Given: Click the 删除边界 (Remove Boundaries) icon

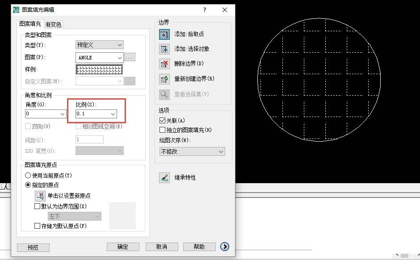Looking at the screenshot, I should 164,64.
